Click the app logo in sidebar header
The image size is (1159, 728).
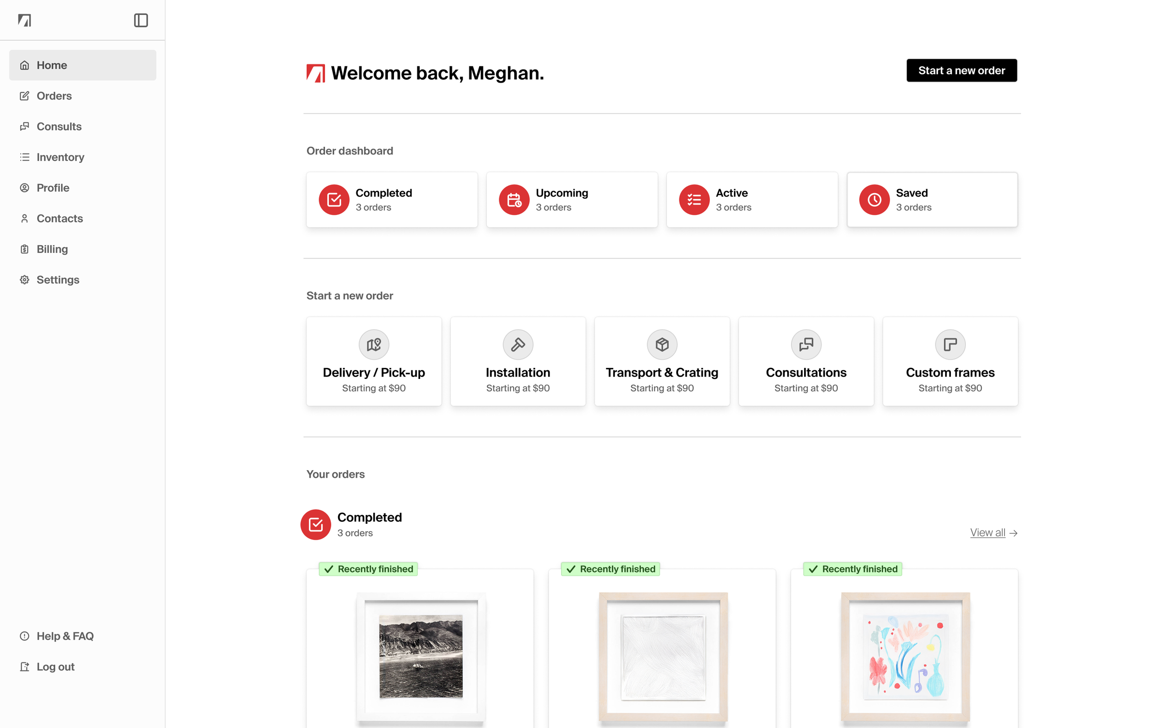25,20
